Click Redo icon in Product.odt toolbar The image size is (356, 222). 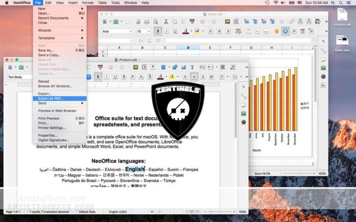[122, 67]
